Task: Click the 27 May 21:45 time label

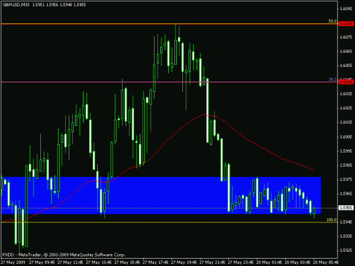Action: pos(212,262)
